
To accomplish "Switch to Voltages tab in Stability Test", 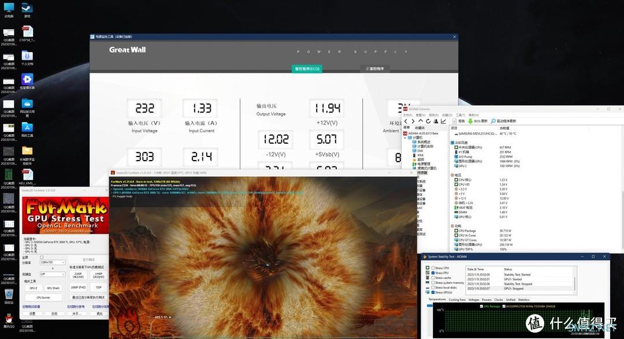I will [474, 300].
